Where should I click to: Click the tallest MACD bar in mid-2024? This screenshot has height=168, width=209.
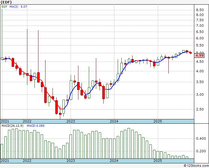pyautogui.click(x=129, y=143)
